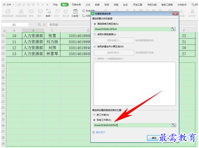The width and height of the screenshot is (199, 148).
Task: Click the select-all corner triangle
Action: (4, 31)
